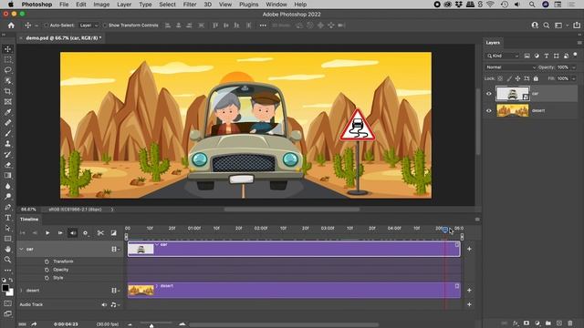Click the Share icon at top right

click(577, 26)
